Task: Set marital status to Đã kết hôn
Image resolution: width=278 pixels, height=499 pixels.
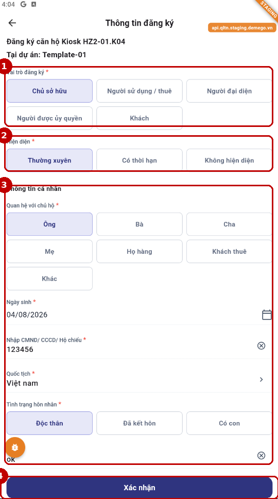Action: coord(140,423)
